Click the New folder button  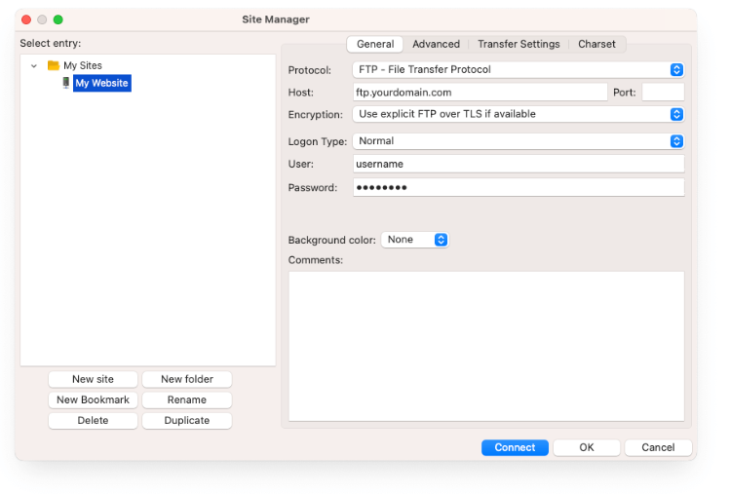[187, 379]
